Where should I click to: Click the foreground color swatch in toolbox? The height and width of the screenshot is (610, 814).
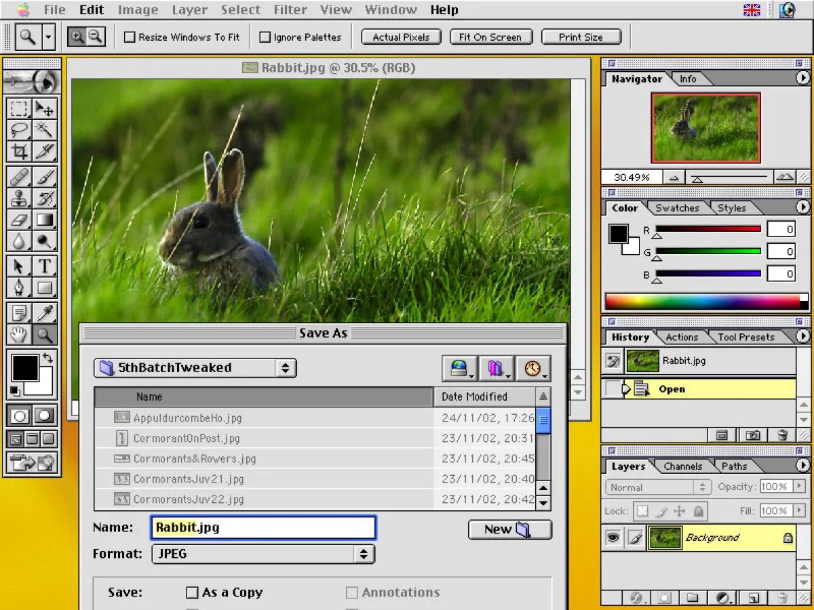(x=25, y=368)
